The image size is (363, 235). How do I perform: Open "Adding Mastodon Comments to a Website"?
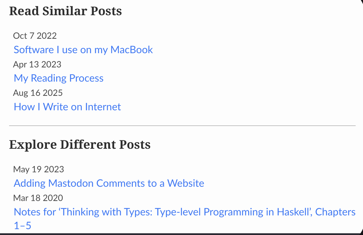[x=109, y=183]
